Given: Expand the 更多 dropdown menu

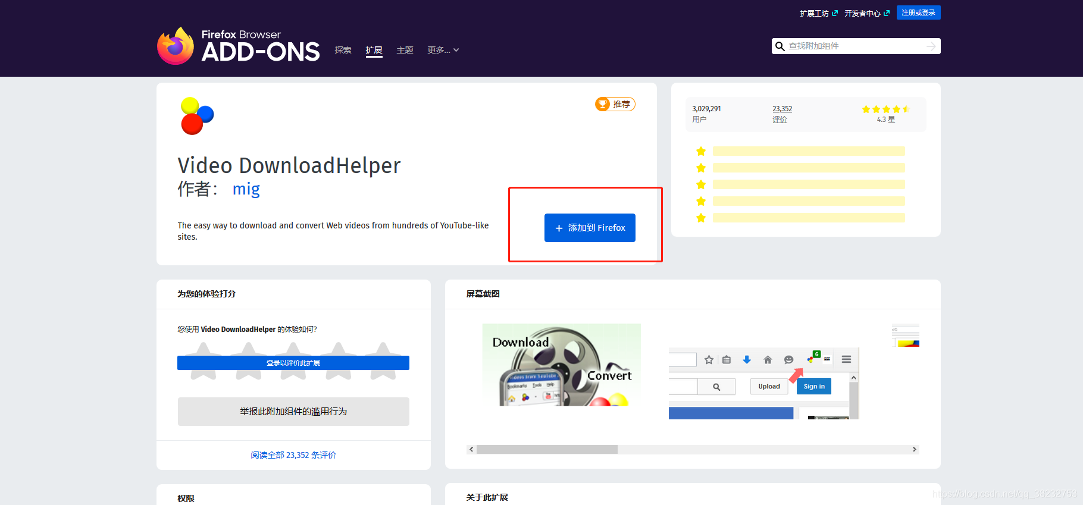Looking at the screenshot, I should [443, 50].
